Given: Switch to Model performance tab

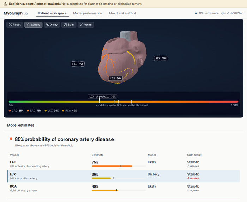Looking at the screenshot, I should 88,13.
